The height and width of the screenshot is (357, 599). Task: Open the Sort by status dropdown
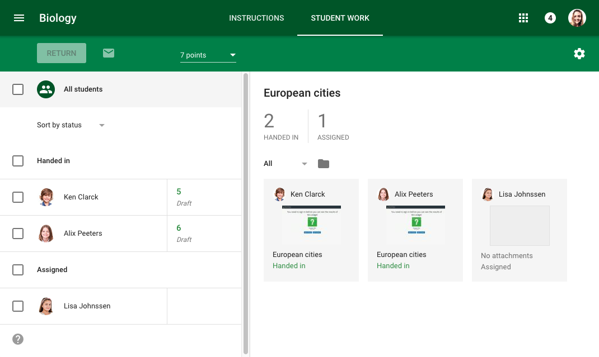pos(71,125)
